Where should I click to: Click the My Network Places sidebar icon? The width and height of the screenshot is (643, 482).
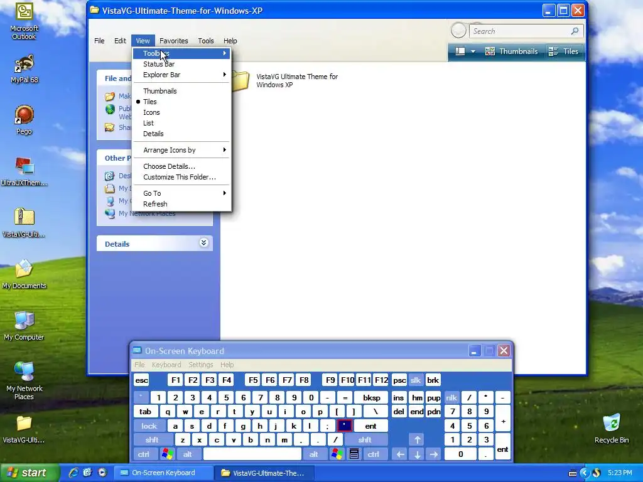pyautogui.click(x=109, y=213)
